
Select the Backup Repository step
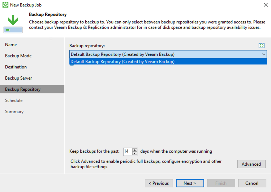[x=32, y=89]
